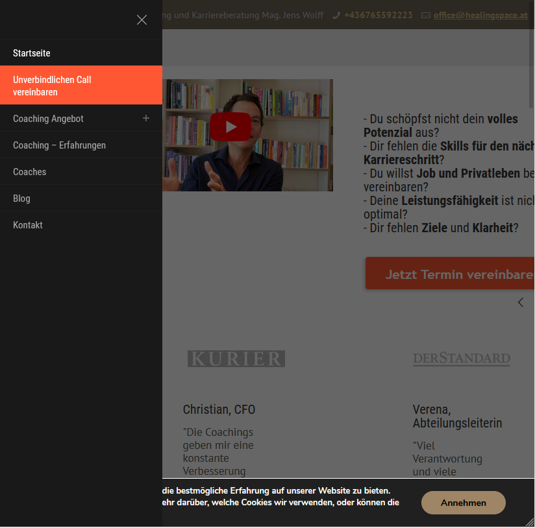The image size is (535, 528).
Task: Accept cookies with Annehmen button
Action: (x=464, y=503)
